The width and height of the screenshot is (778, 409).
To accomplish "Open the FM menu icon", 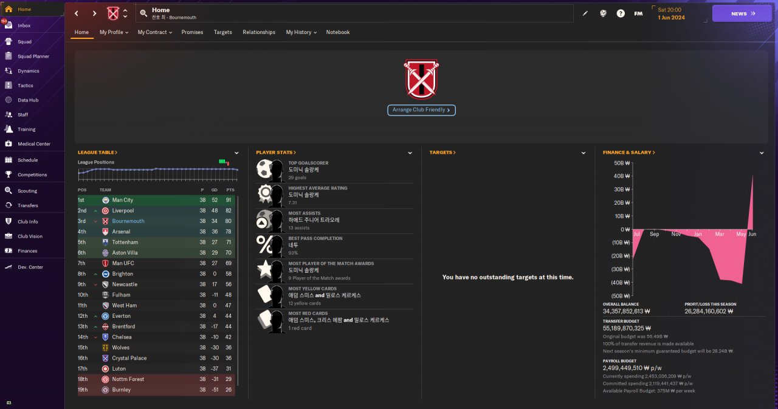I will click(638, 13).
